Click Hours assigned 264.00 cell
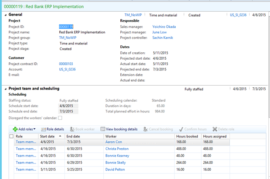270x179 pixels. (x=215, y=163)
